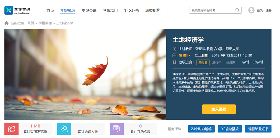Click 首页 in the breadcrumb
The width and height of the screenshot is (280, 138).
point(30,23)
